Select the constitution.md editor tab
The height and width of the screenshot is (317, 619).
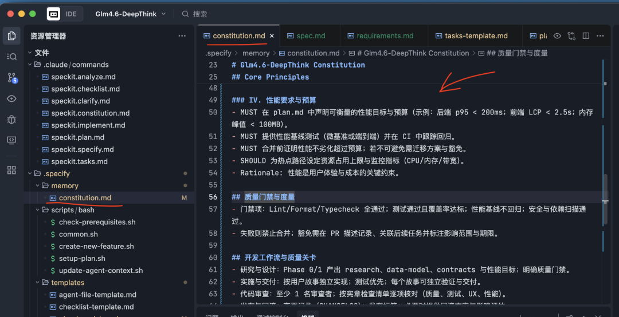[239, 36]
